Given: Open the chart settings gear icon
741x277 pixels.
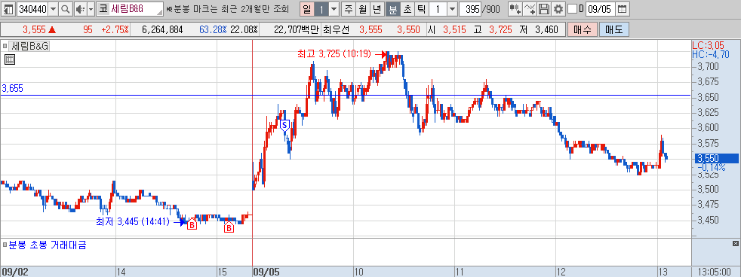Looking at the screenshot, I should tap(558, 9).
